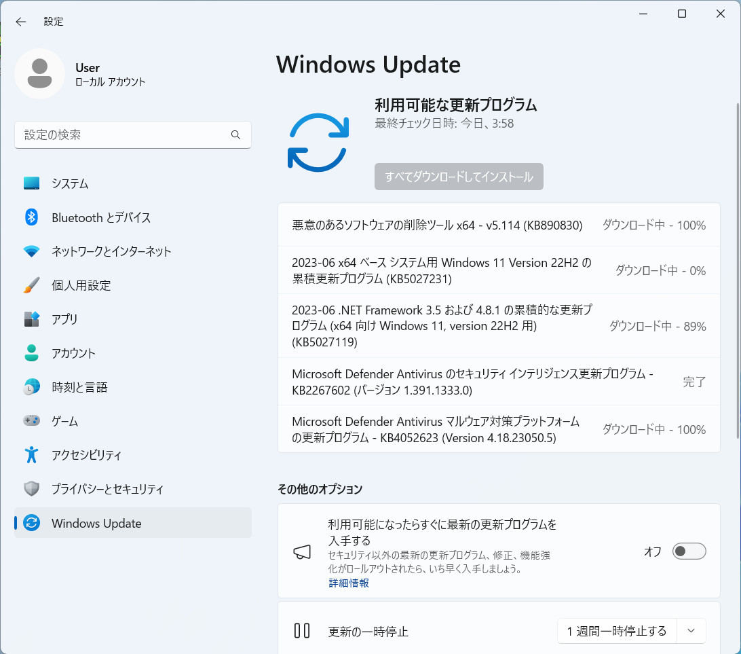Click その他のオプション heading

coord(320,488)
